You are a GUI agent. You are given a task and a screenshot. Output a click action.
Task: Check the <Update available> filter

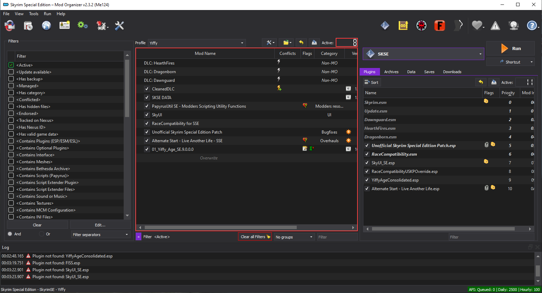[x=11, y=72]
